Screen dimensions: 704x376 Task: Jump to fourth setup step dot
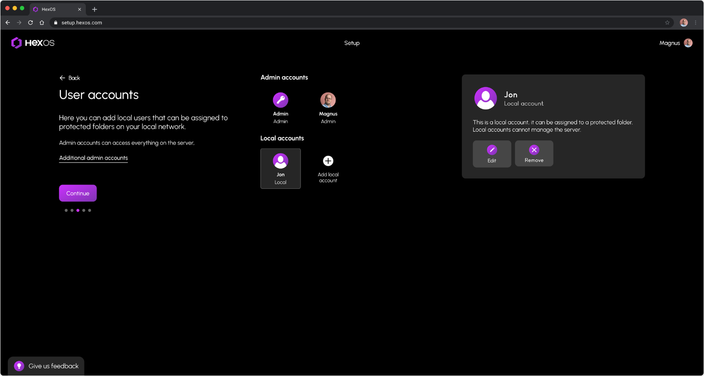click(84, 211)
